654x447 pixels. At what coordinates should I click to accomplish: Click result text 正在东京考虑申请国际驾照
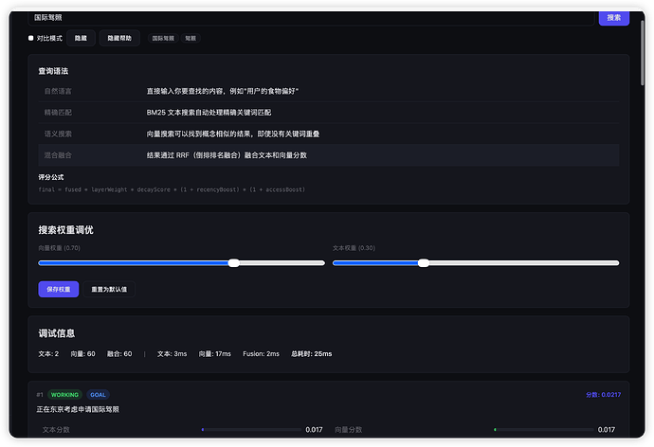click(x=78, y=409)
